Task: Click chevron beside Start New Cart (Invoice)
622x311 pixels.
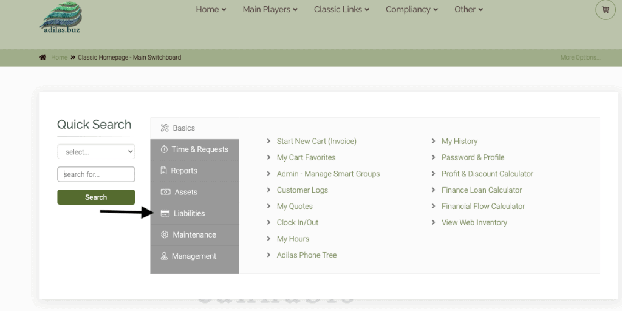Action: point(268,141)
